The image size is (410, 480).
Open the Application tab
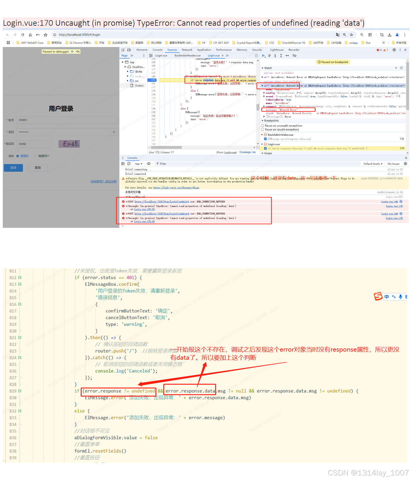pyautogui.click(x=204, y=50)
